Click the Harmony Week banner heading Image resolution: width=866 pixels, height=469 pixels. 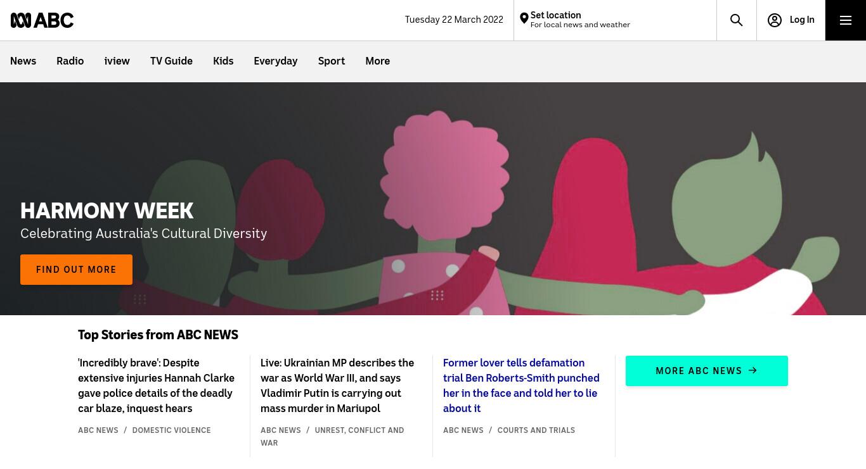(x=107, y=211)
